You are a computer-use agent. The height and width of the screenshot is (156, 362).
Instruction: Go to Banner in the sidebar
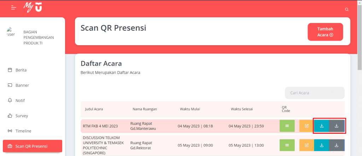tap(22, 85)
